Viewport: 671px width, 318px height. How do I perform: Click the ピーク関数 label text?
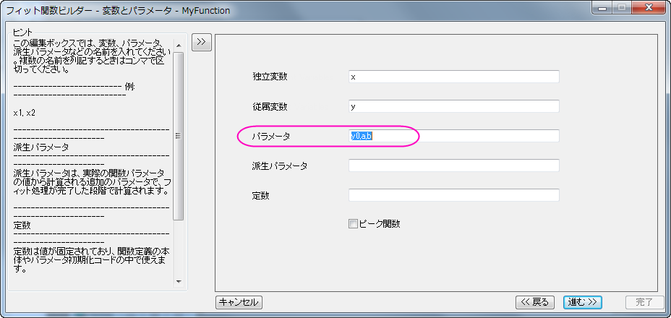[x=380, y=224]
